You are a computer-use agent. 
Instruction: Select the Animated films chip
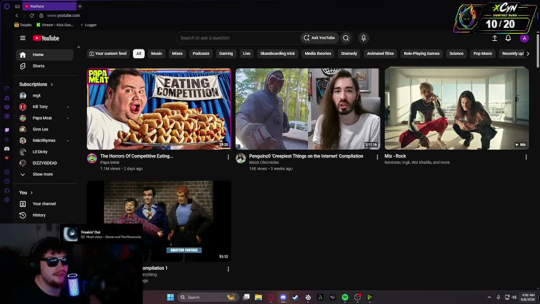point(380,54)
